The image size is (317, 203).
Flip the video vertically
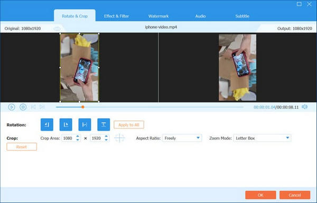coord(104,124)
